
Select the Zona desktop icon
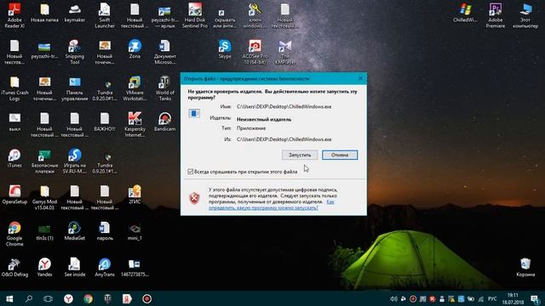click(x=135, y=49)
